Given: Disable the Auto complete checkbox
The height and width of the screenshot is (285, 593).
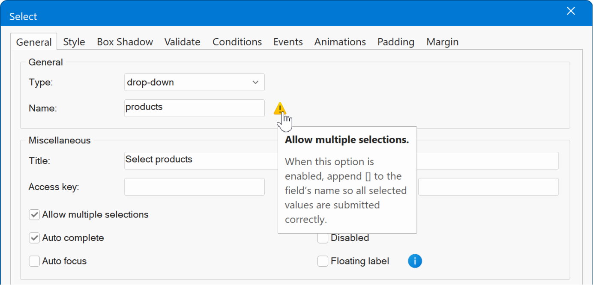Looking at the screenshot, I should [34, 238].
